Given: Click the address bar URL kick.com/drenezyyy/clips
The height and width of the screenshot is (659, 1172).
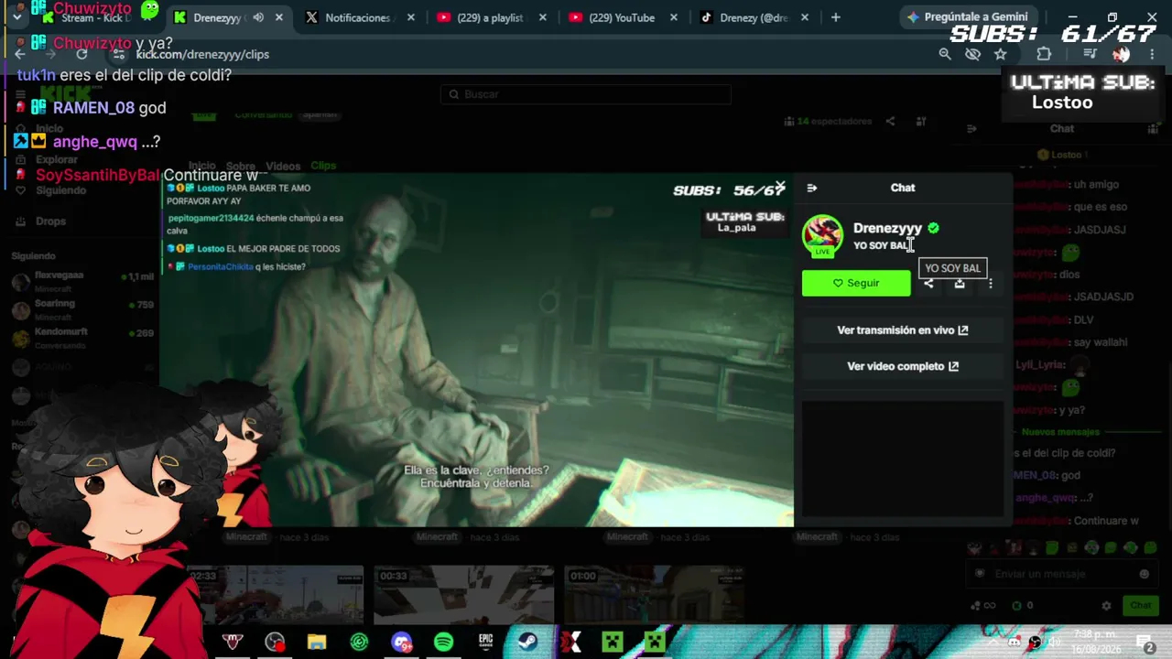Looking at the screenshot, I should [202, 54].
